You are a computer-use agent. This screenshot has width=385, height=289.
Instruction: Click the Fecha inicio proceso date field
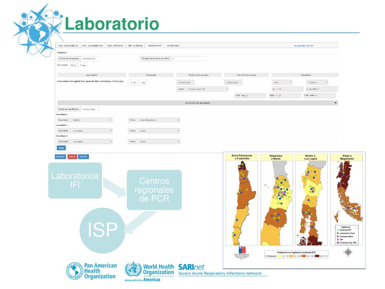185,82
